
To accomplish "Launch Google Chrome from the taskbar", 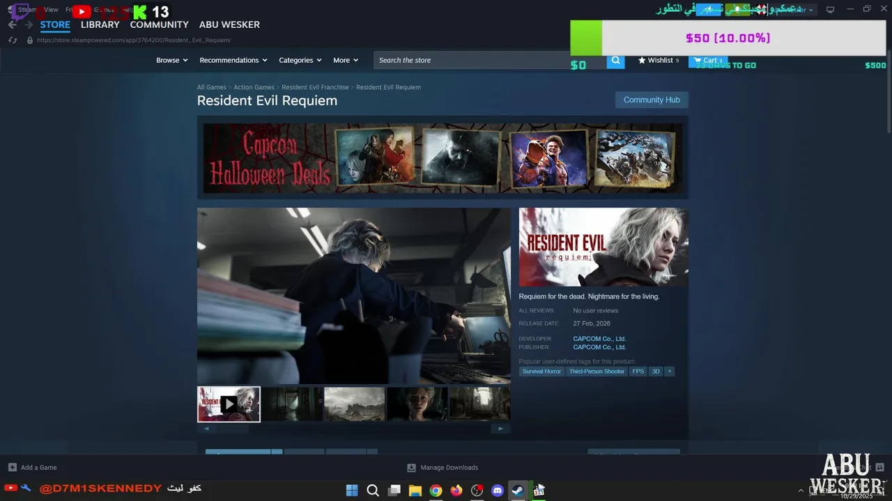I will click(x=436, y=491).
